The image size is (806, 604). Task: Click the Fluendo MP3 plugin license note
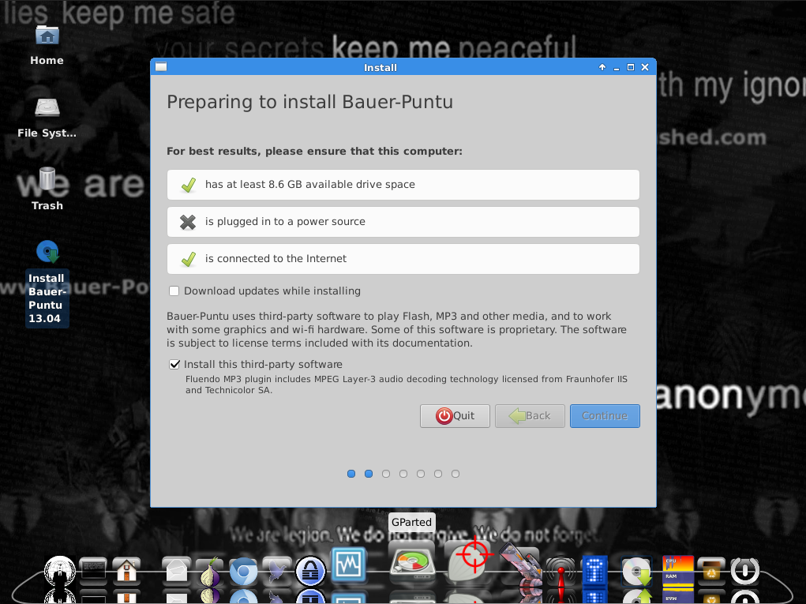(406, 385)
